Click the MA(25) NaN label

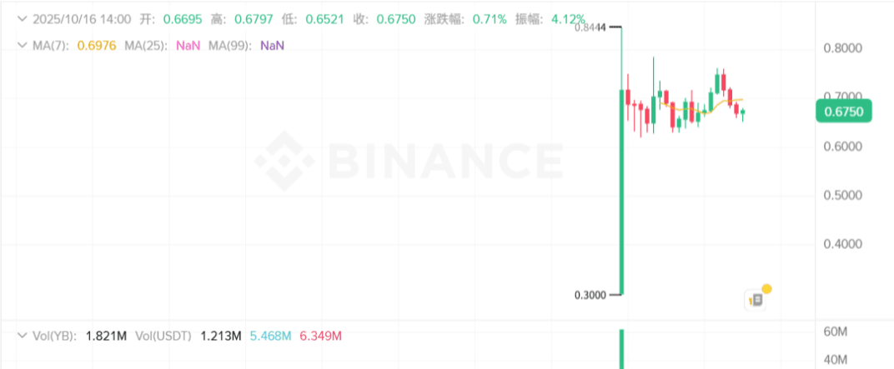tap(188, 45)
